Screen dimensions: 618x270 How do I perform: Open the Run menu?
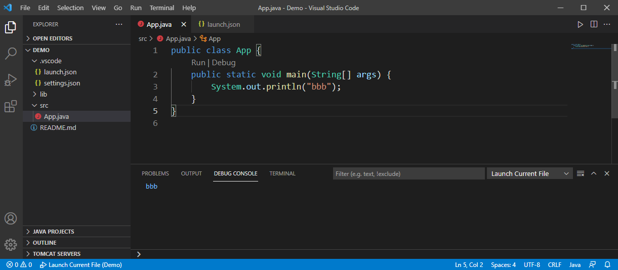click(136, 8)
